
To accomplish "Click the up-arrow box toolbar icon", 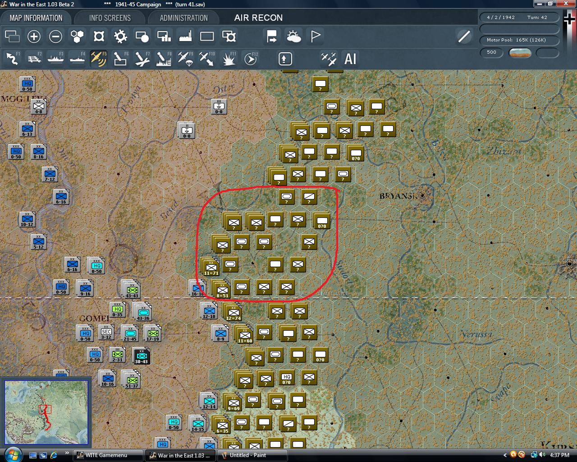I will (x=285, y=59).
